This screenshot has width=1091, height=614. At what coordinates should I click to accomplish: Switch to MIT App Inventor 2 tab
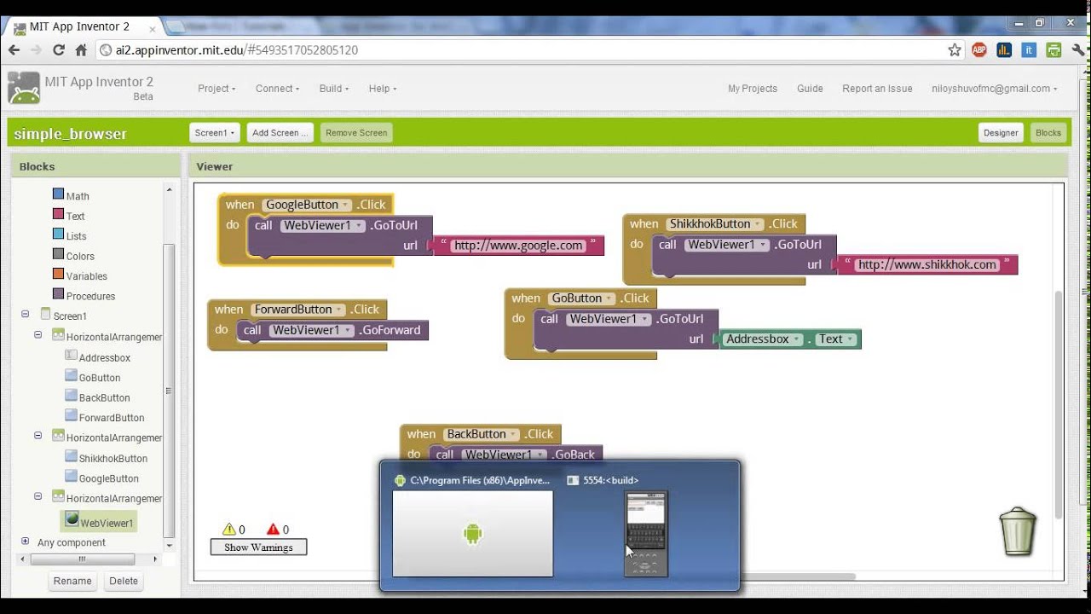[84, 26]
